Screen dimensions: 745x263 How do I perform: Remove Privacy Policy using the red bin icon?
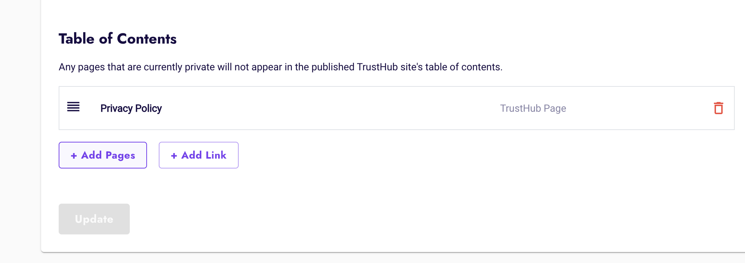[x=719, y=108]
